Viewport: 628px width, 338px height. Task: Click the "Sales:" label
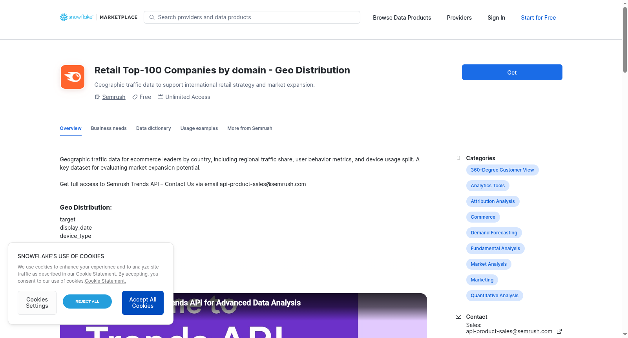tap(474, 325)
